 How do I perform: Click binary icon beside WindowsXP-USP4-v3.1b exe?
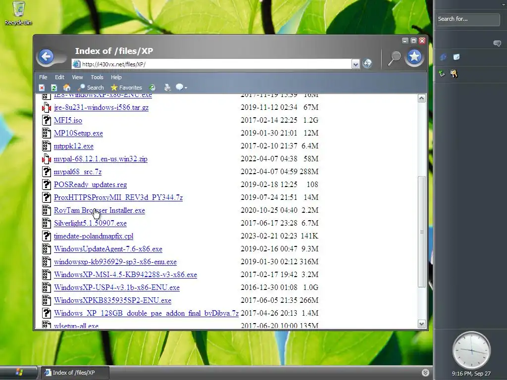47,287
